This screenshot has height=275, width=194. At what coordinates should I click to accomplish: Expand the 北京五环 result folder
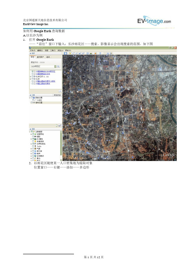pos(31,77)
